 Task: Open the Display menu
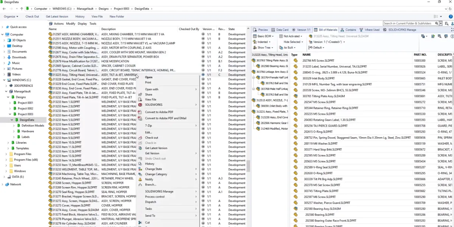[82, 24]
